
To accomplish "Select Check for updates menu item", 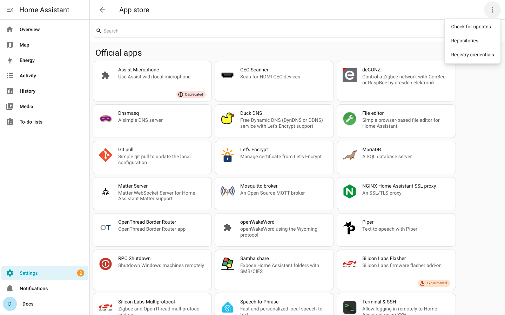I will [x=472, y=27].
